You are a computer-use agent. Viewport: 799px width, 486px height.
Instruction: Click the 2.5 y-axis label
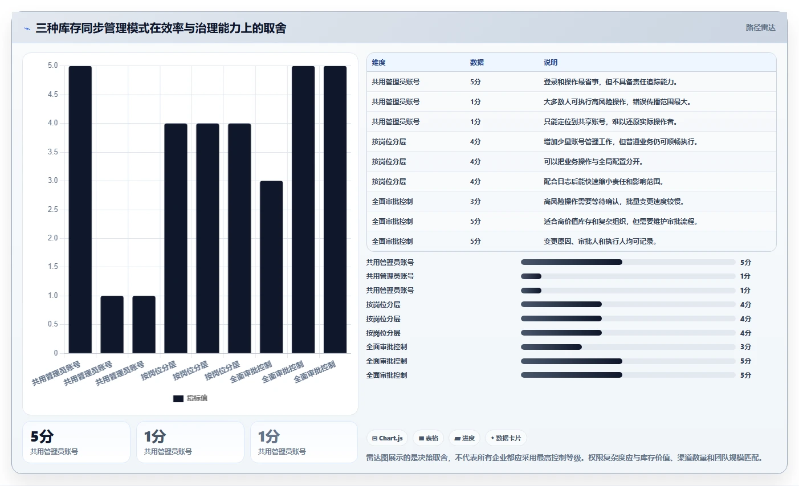(53, 210)
